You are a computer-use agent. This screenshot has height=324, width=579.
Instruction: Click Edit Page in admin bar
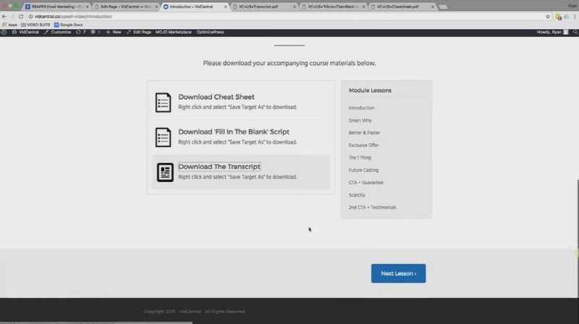[x=139, y=32]
